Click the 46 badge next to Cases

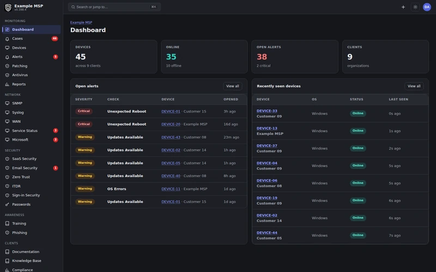(x=55, y=39)
